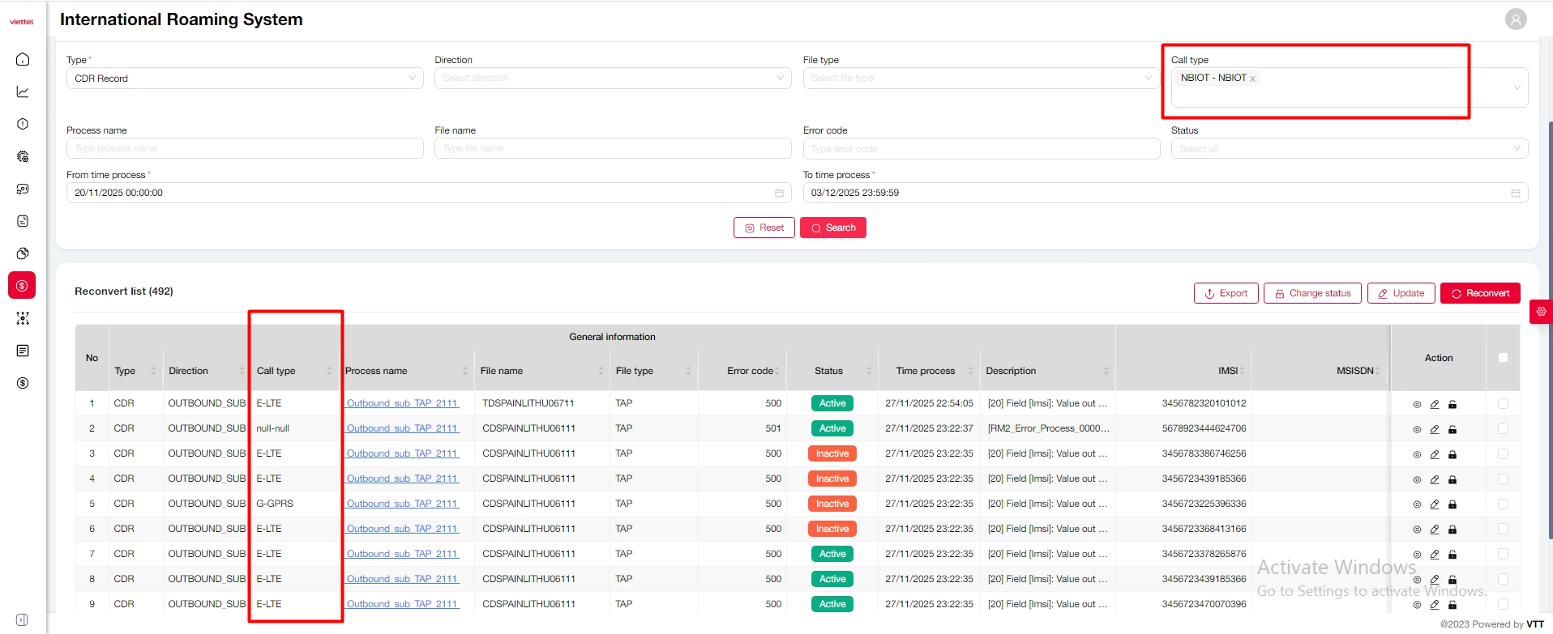This screenshot has width=1553, height=634.
Task: Sort by Error code column header
Action: 751,371
